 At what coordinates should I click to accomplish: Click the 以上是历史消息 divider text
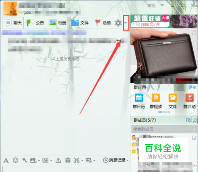65,59
